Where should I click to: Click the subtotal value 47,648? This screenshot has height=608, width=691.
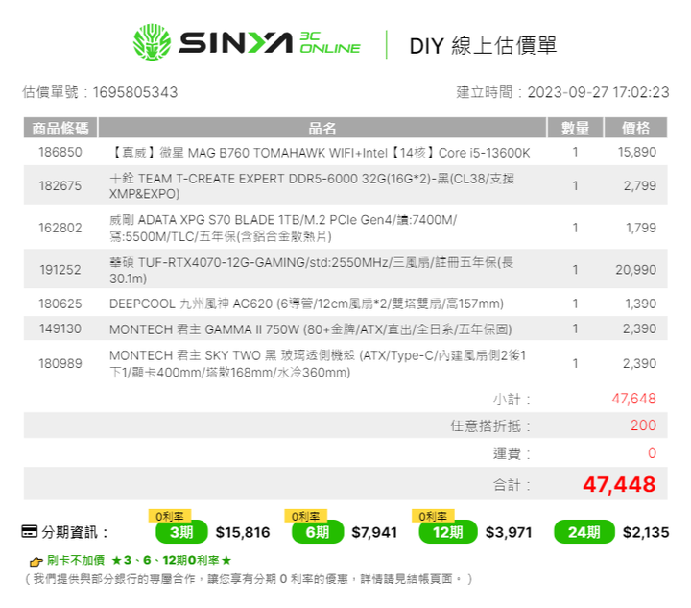(x=633, y=399)
